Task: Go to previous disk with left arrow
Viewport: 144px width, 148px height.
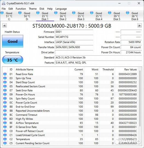Action: pos(4,25)
